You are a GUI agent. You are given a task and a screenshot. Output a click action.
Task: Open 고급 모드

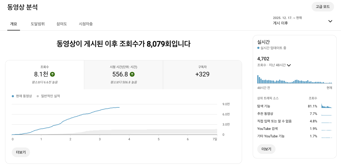(x=323, y=7)
